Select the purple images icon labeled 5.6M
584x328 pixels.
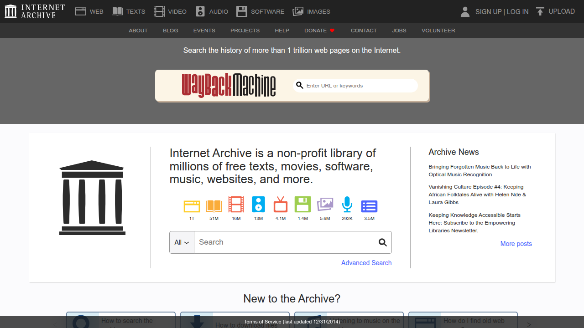[325, 205]
